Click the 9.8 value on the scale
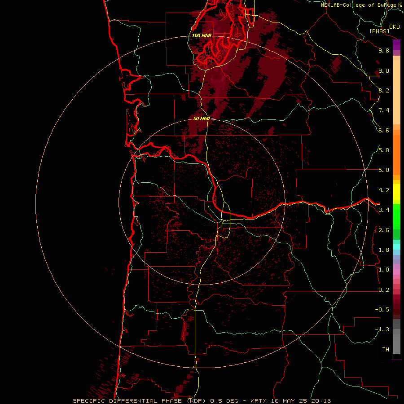The width and height of the screenshot is (404, 404). coord(384,50)
